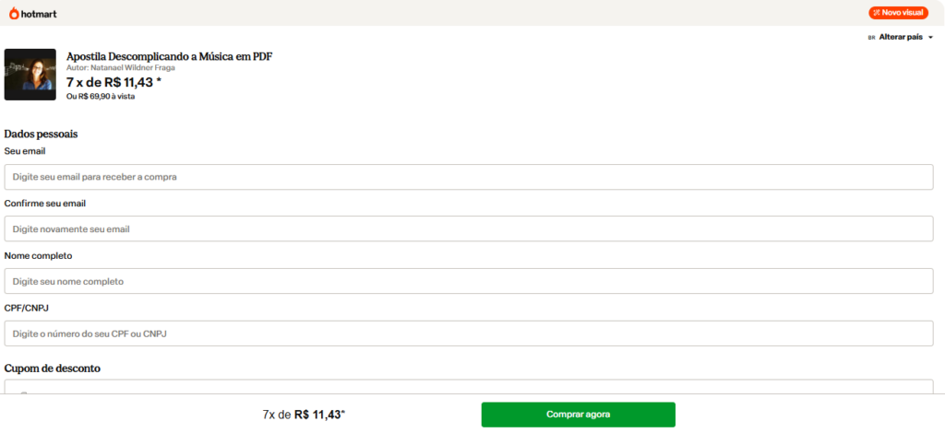This screenshot has height=433, width=945.
Task: Click the bottom bar 7x de R$ 11,43 price
Action: coord(304,415)
